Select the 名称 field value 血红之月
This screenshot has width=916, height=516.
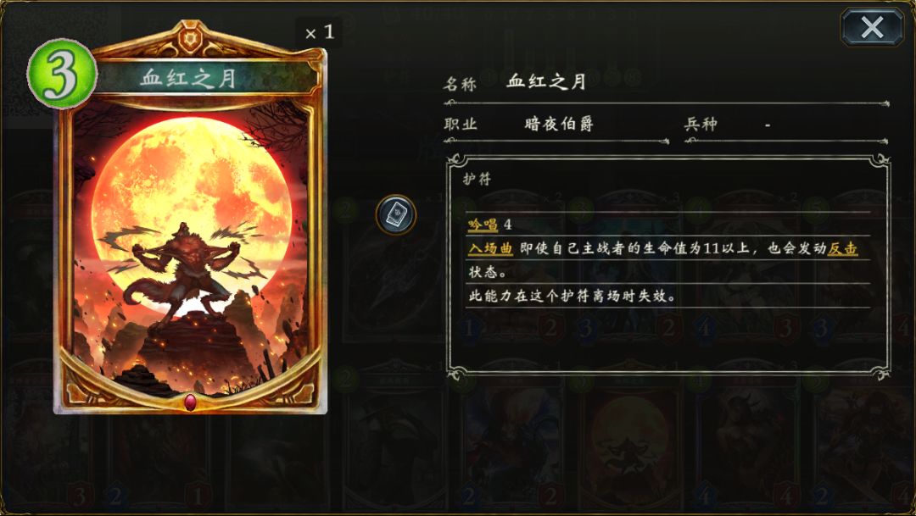pyautogui.click(x=547, y=81)
